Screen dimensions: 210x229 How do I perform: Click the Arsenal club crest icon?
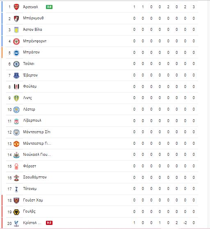coord(16,7)
